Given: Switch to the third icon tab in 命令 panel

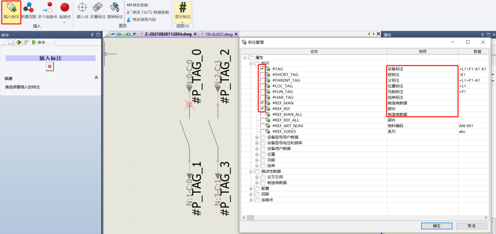Looking at the screenshot, I should tap(27, 42).
